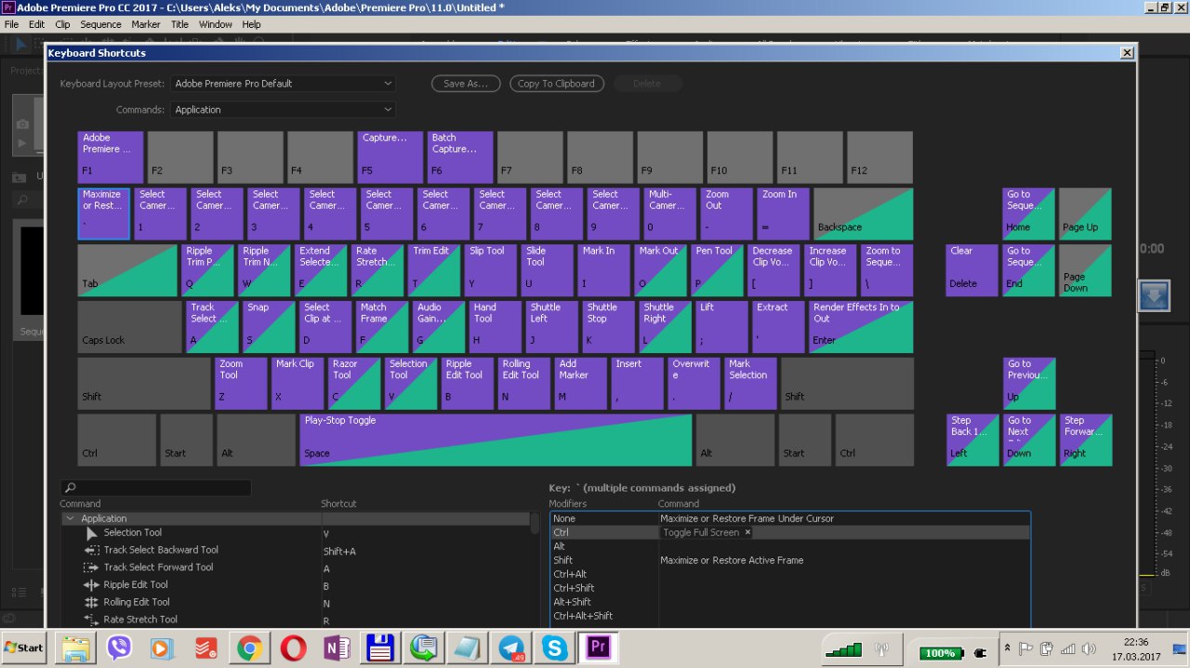Click the Track Select Backward Tool icon
Screen dimensions: 1190x668
(91, 550)
